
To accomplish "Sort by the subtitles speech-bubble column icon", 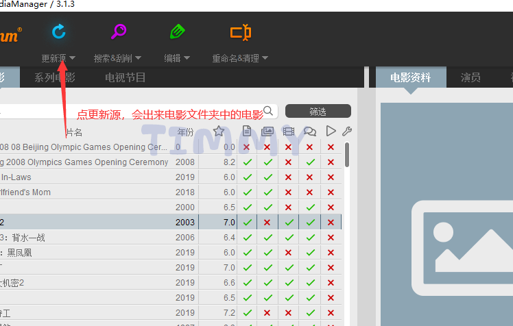I will click(310, 131).
